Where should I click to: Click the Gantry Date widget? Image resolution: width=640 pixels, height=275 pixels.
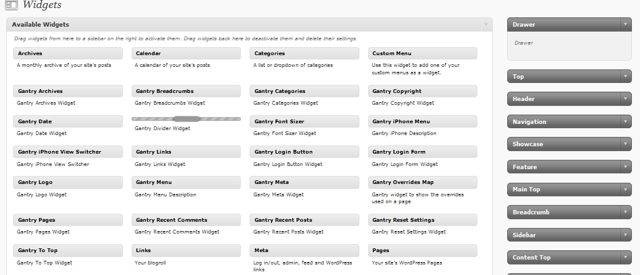[68, 121]
